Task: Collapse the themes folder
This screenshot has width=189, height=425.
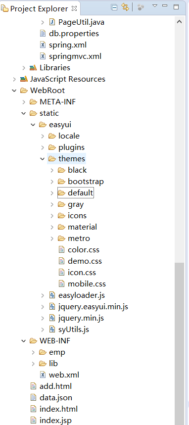Action: point(42,158)
